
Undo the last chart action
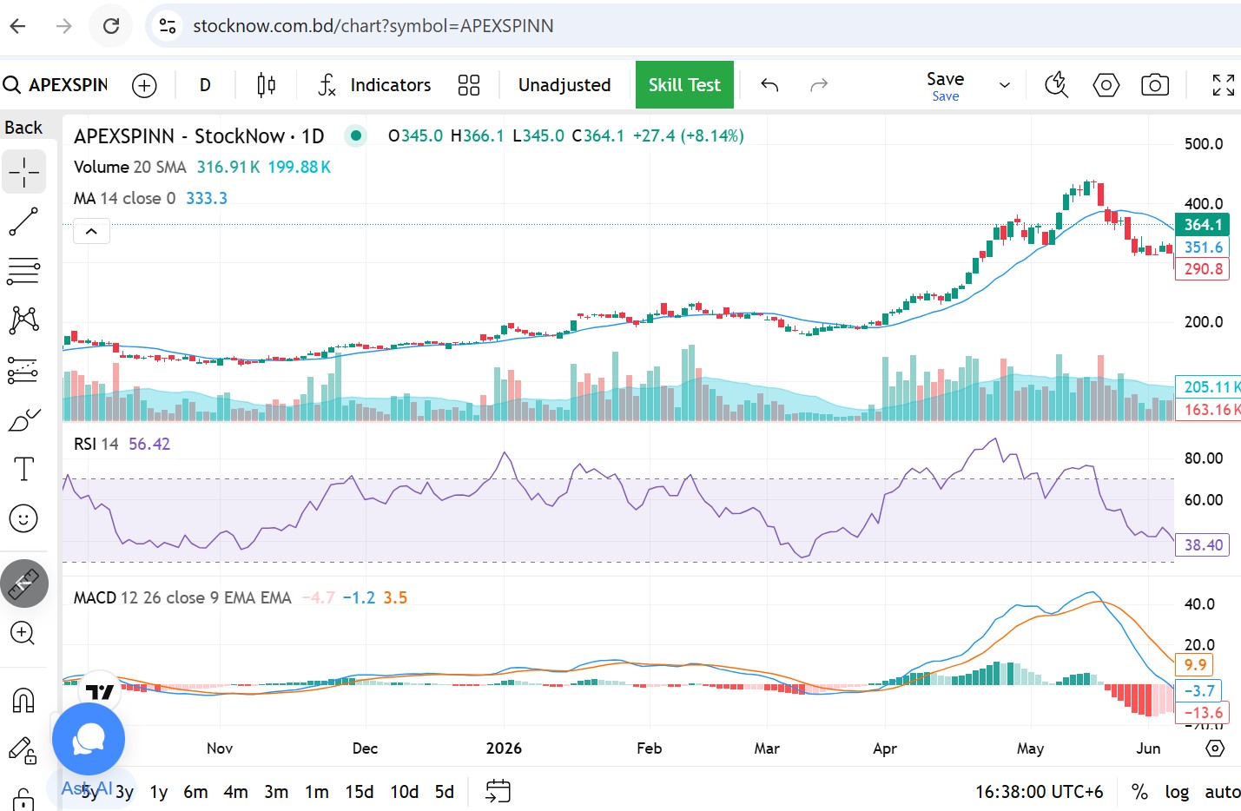pyautogui.click(x=769, y=85)
